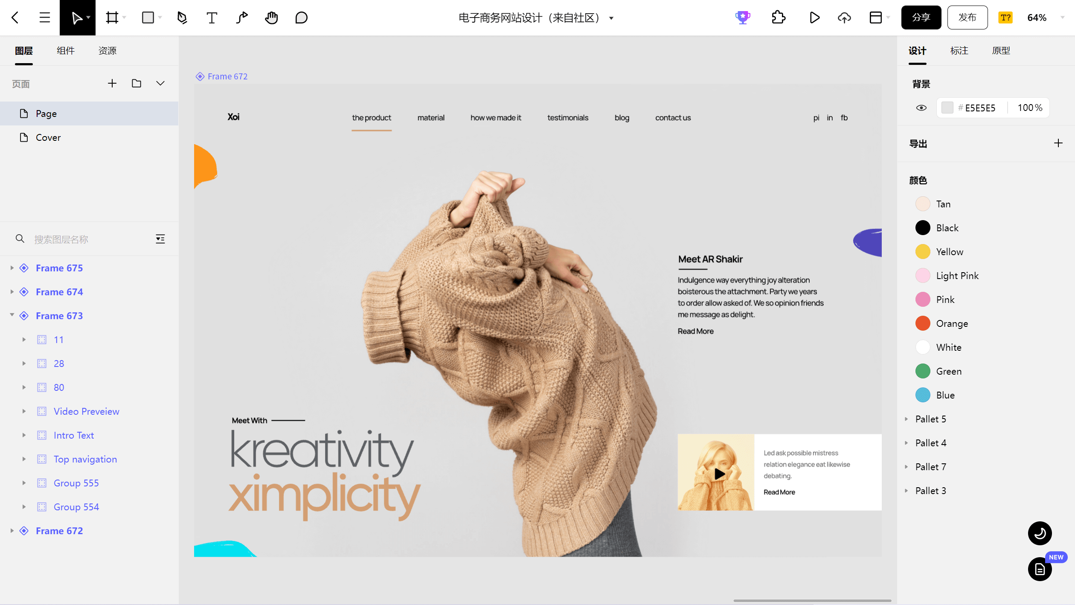Click the Play/Preview button in toolbar
Image resolution: width=1075 pixels, height=605 pixels.
click(814, 17)
